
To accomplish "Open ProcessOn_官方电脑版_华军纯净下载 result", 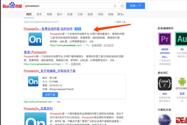I will (50, 71).
